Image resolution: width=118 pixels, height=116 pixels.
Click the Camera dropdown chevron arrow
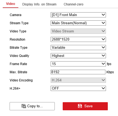click(103, 15)
